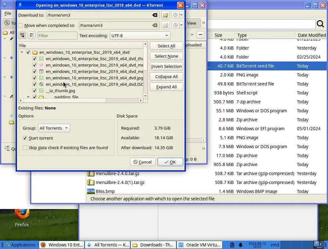Uncheck the dvd_thu thumbnail file checkbox
The height and width of the screenshot is (249, 328).
tap(35, 59)
